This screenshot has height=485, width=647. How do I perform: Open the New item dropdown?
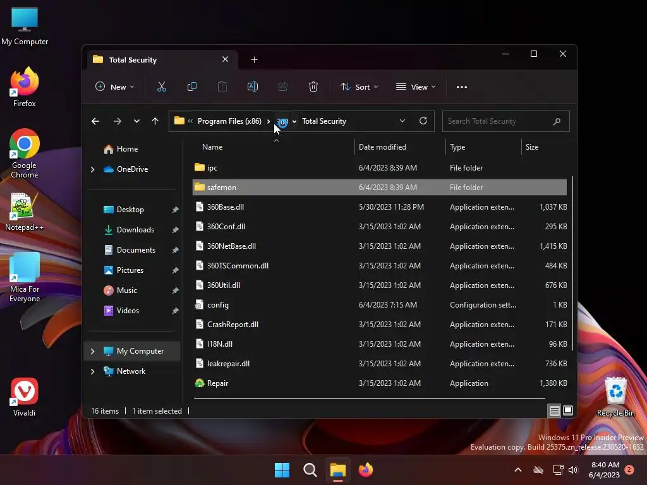pyautogui.click(x=115, y=87)
